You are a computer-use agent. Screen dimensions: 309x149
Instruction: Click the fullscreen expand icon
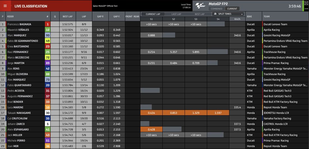(x=306, y=3)
